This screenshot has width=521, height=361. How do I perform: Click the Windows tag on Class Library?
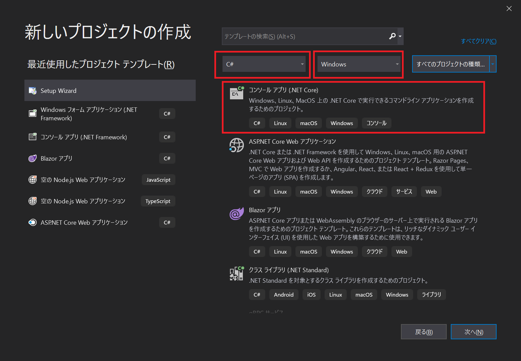click(x=397, y=295)
